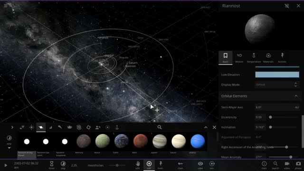Choose the Earth planet thumbnail

pos(122,142)
